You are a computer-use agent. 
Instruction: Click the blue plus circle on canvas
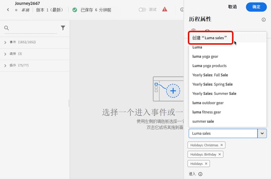tap(173, 91)
